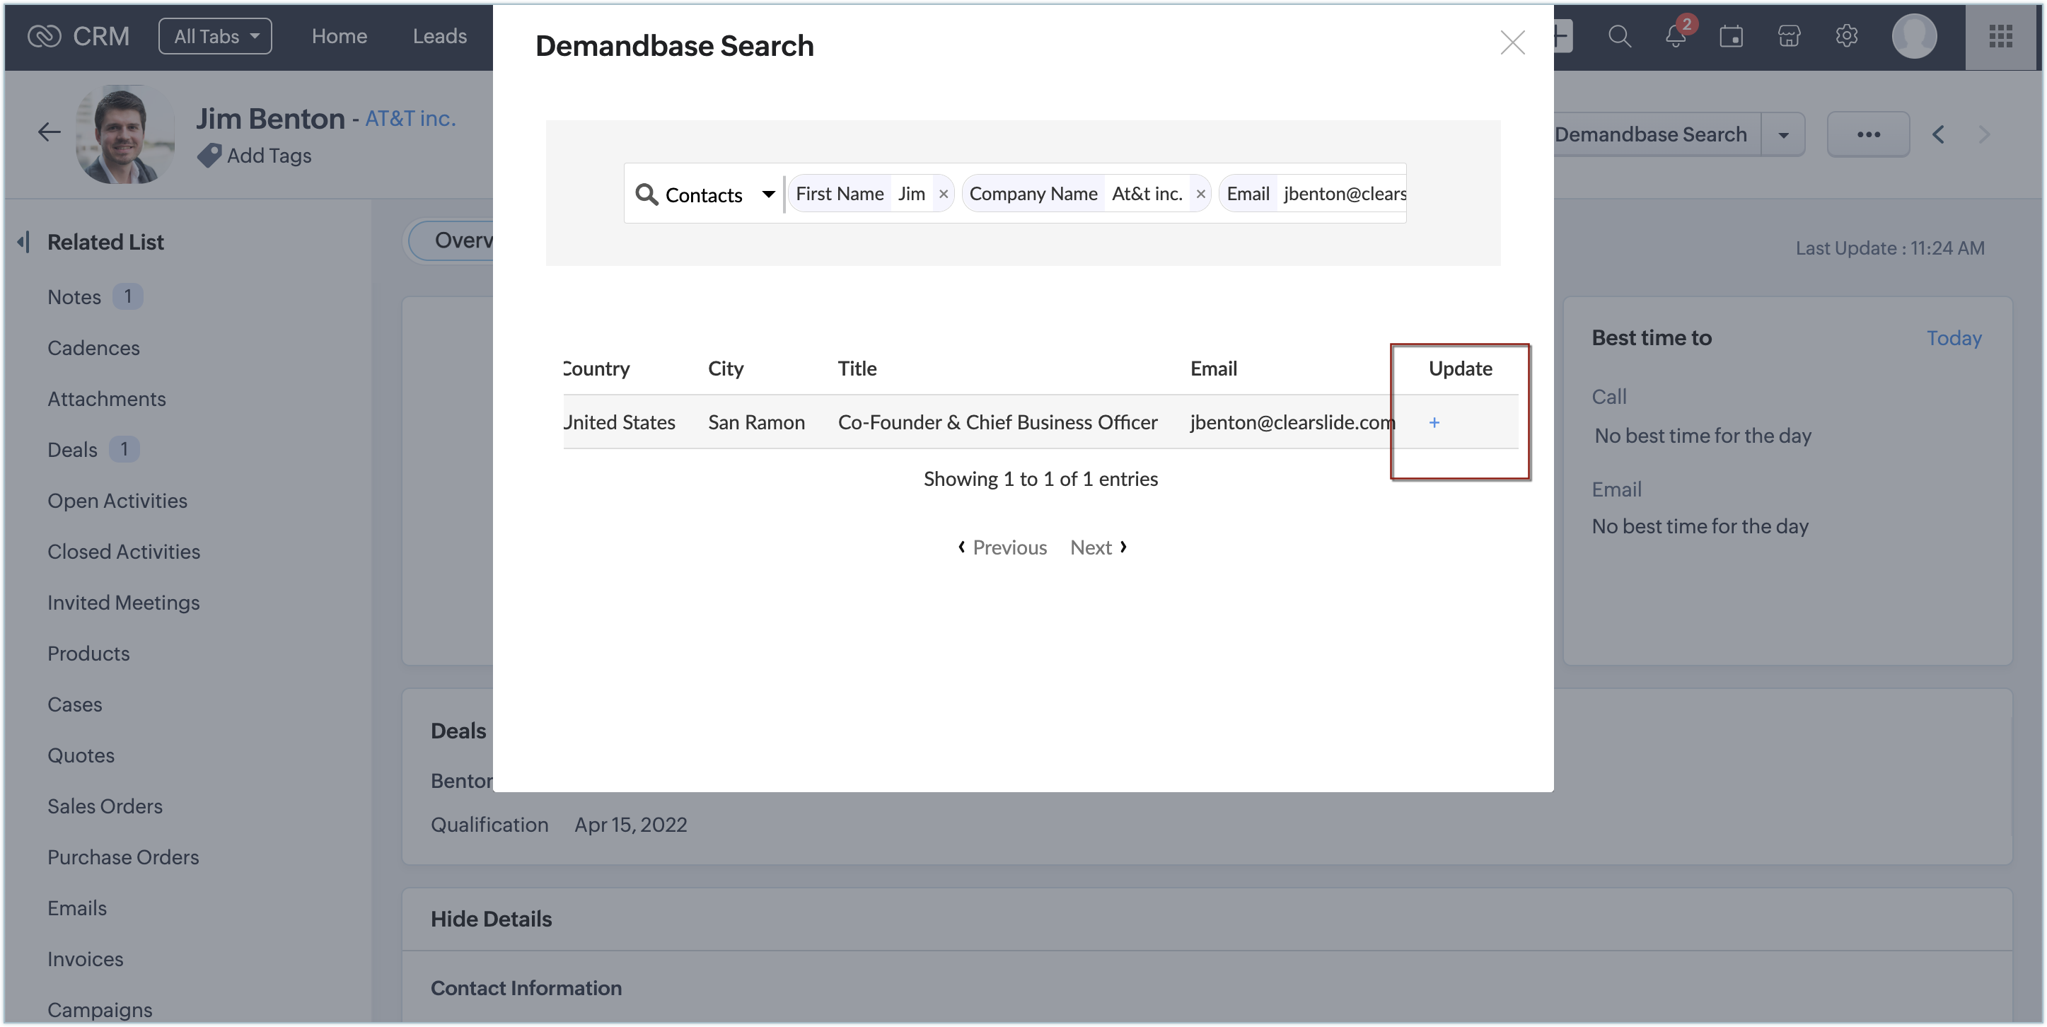Collapse the Related List sidebar
2047x1027 pixels.
click(x=24, y=242)
